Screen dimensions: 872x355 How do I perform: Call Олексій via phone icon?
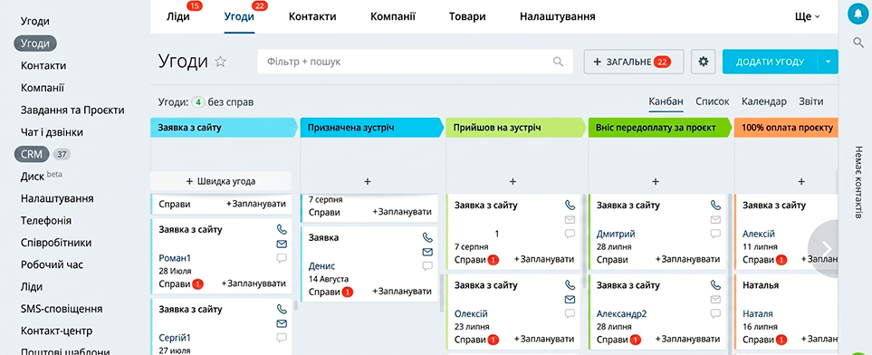[x=570, y=285]
